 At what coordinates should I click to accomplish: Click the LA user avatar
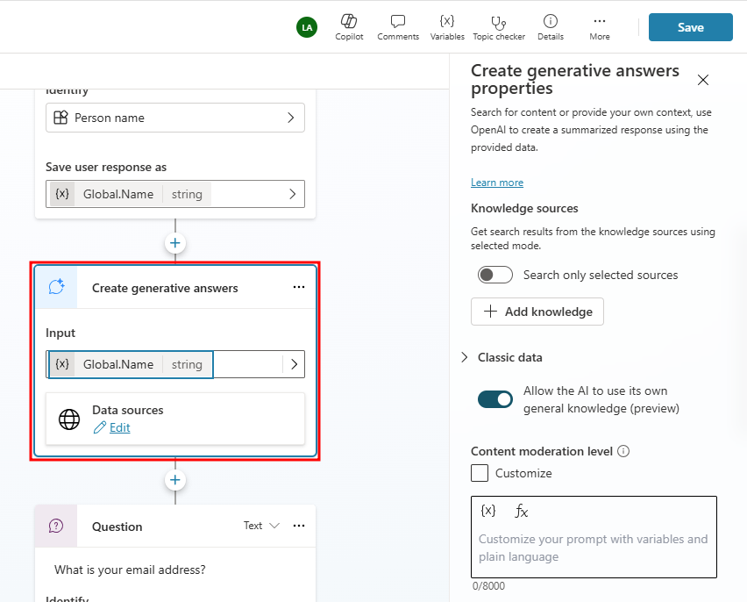(x=307, y=27)
